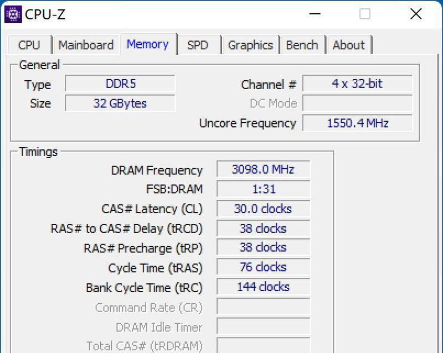The image size is (443, 353).
Task: Click the Timings group heading
Action: point(38,152)
